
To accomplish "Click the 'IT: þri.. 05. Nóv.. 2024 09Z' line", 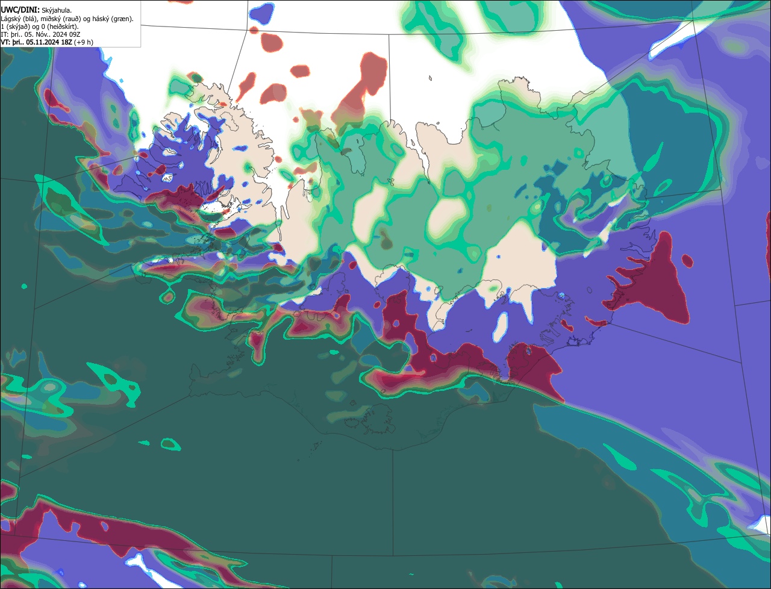I will click(40, 34).
